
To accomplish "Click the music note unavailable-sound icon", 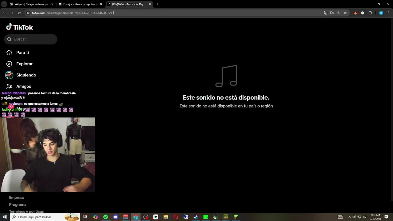I will [x=226, y=76].
